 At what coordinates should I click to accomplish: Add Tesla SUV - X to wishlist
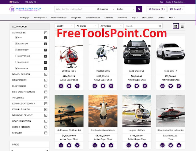171,86
